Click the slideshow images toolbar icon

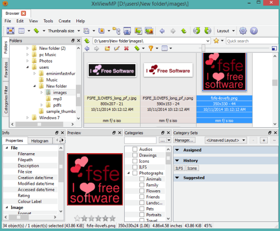(x=149, y=31)
